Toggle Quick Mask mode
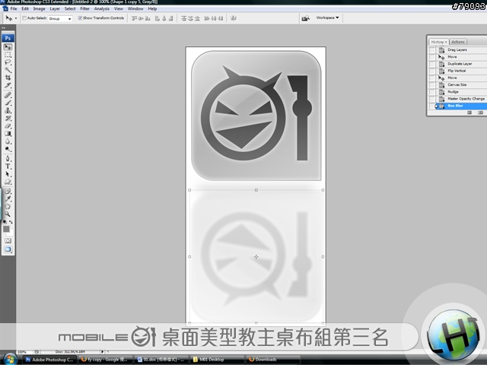The image size is (487, 365). 8,241
